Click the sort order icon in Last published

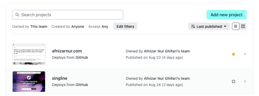point(193,26)
